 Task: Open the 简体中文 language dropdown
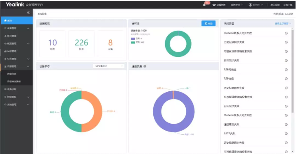pos(237,5)
